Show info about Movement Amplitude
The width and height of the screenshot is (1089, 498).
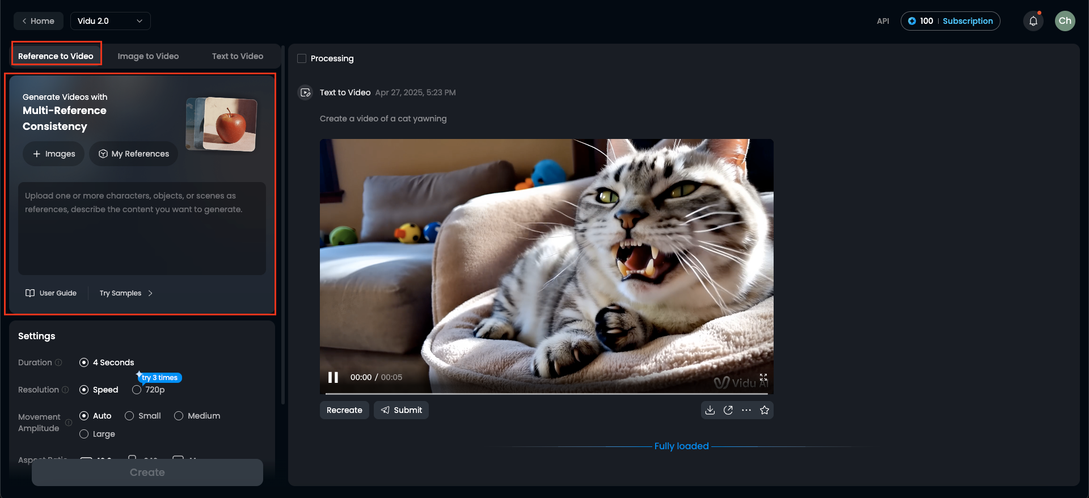coord(69,423)
